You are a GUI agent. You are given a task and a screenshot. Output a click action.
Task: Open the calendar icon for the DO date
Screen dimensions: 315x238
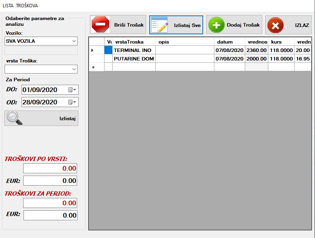[x=72, y=90]
